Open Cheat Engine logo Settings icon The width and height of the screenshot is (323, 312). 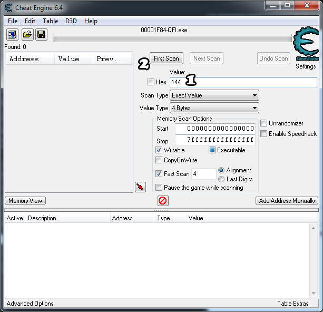click(306, 44)
